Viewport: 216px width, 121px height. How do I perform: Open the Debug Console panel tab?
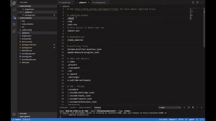85,108
